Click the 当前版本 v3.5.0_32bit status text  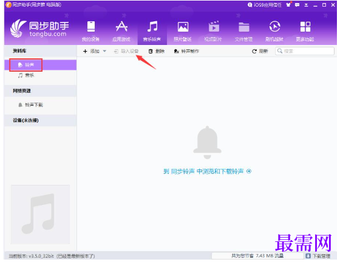52,256
